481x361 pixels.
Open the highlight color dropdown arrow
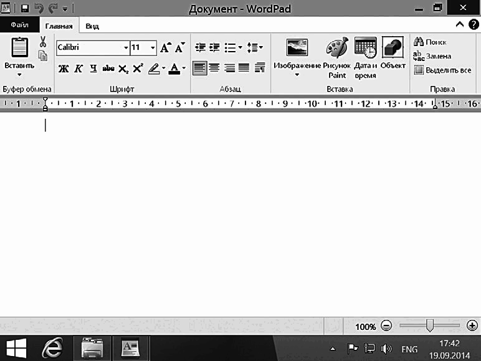point(163,68)
